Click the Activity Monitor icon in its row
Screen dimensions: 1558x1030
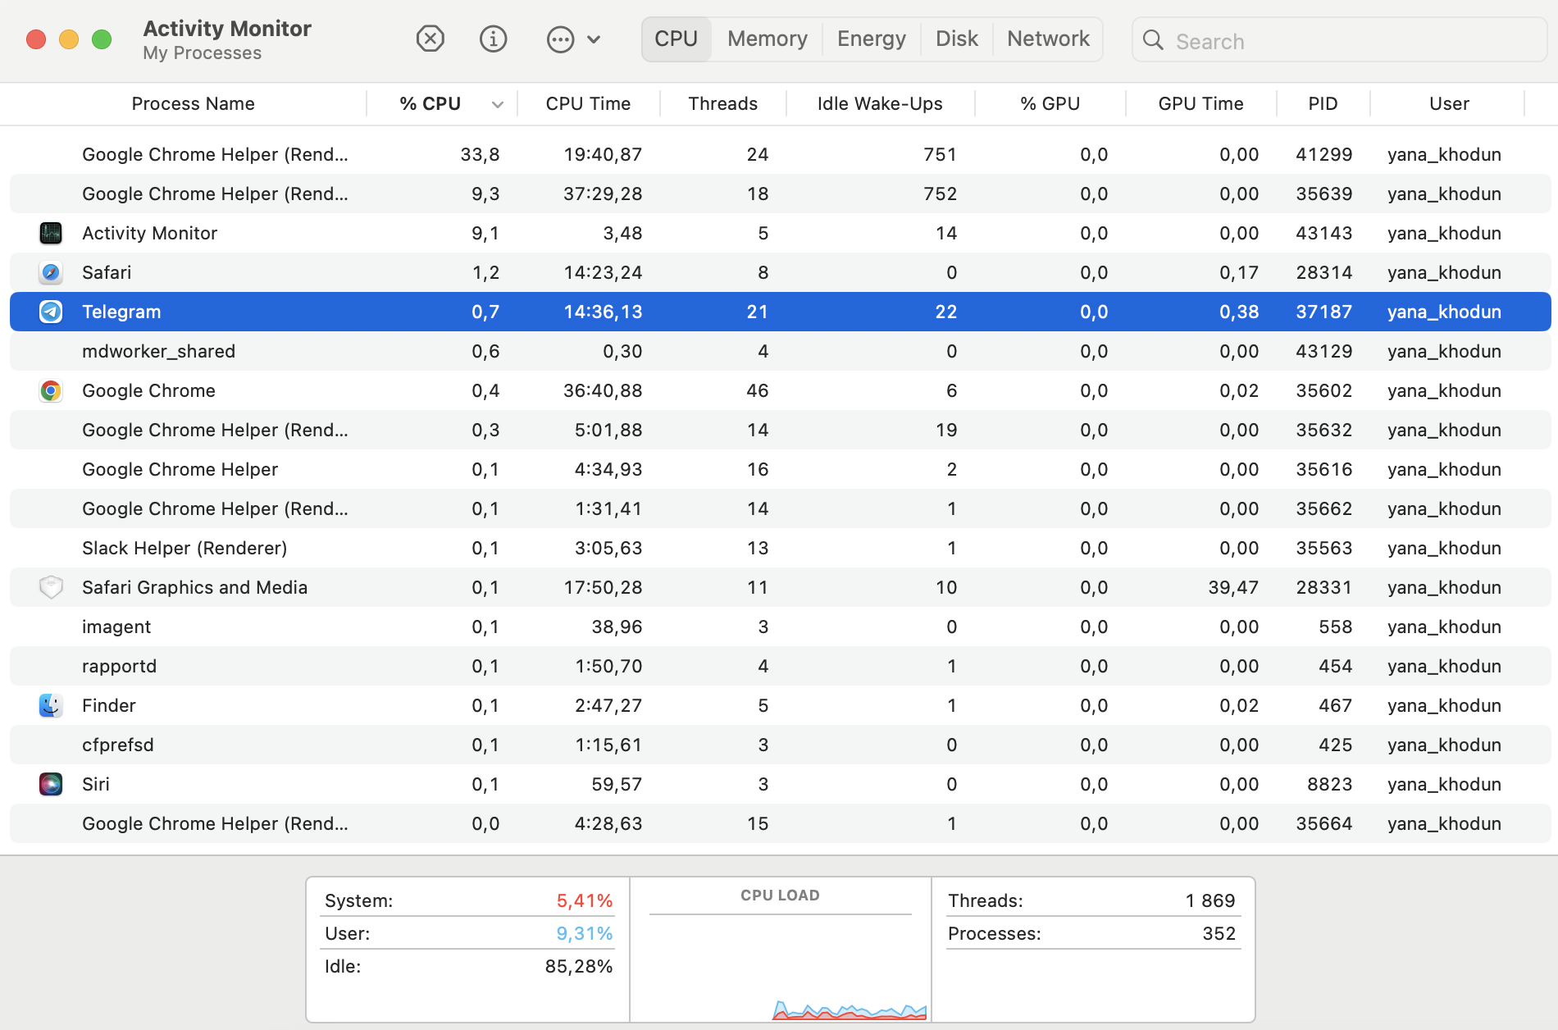[50, 233]
